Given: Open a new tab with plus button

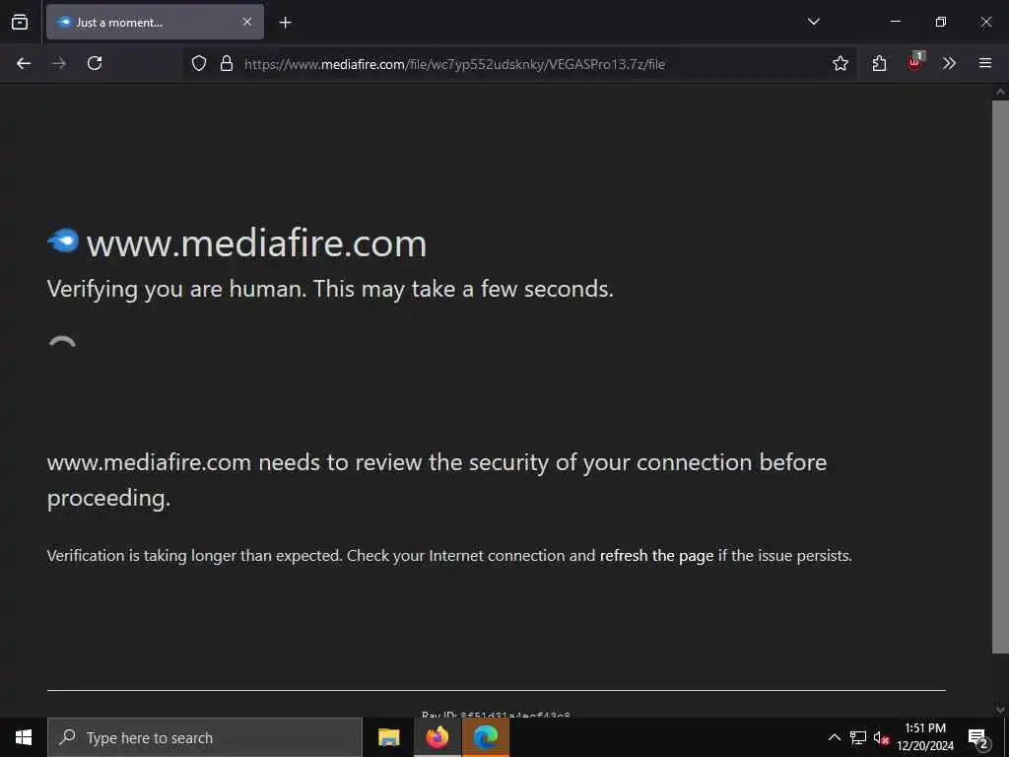Looking at the screenshot, I should pyautogui.click(x=285, y=23).
